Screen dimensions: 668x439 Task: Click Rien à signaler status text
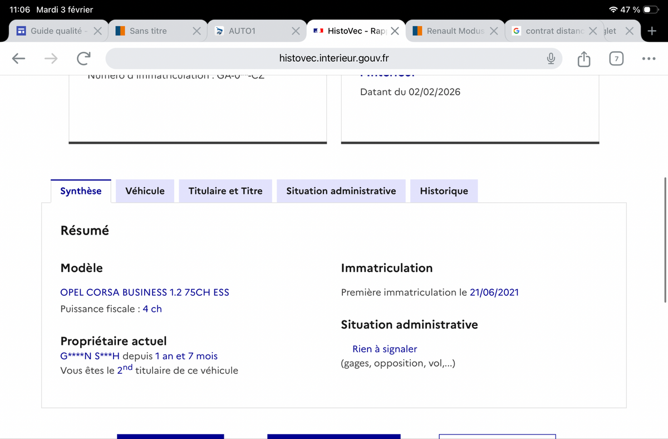click(x=385, y=349)
